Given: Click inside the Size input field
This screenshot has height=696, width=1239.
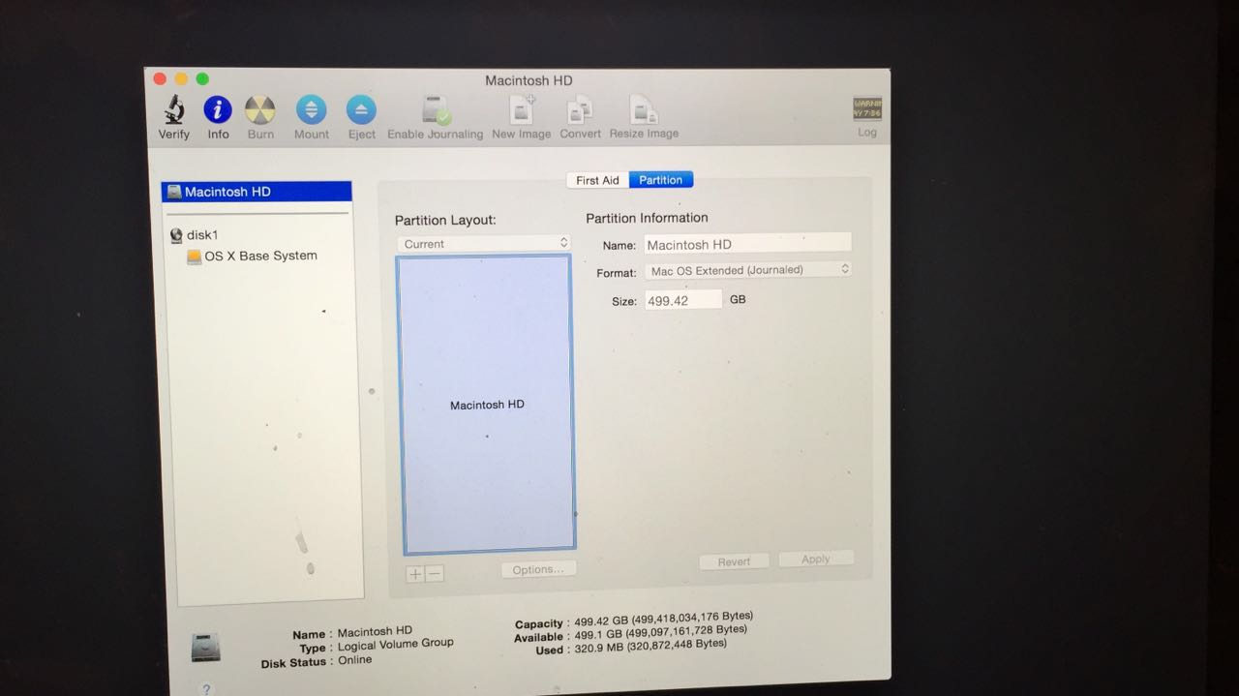Looking at the screenshot, I should click(x=683, y=299).
